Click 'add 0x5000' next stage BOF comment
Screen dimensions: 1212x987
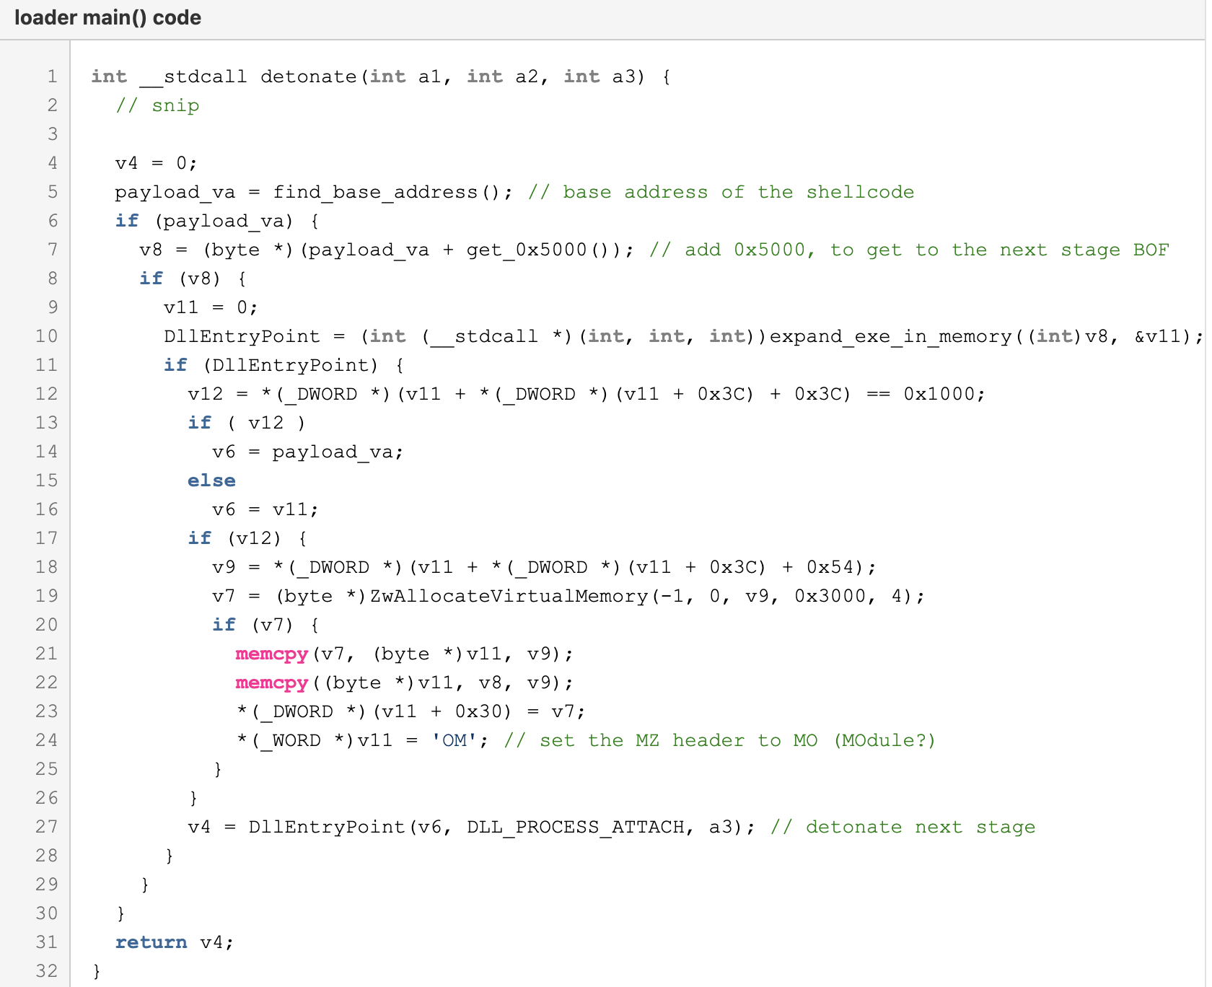pos(909,250)
